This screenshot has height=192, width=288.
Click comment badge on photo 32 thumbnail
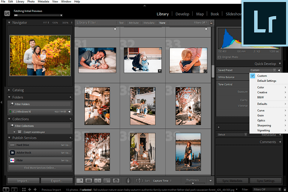click(x=160, y=71)
